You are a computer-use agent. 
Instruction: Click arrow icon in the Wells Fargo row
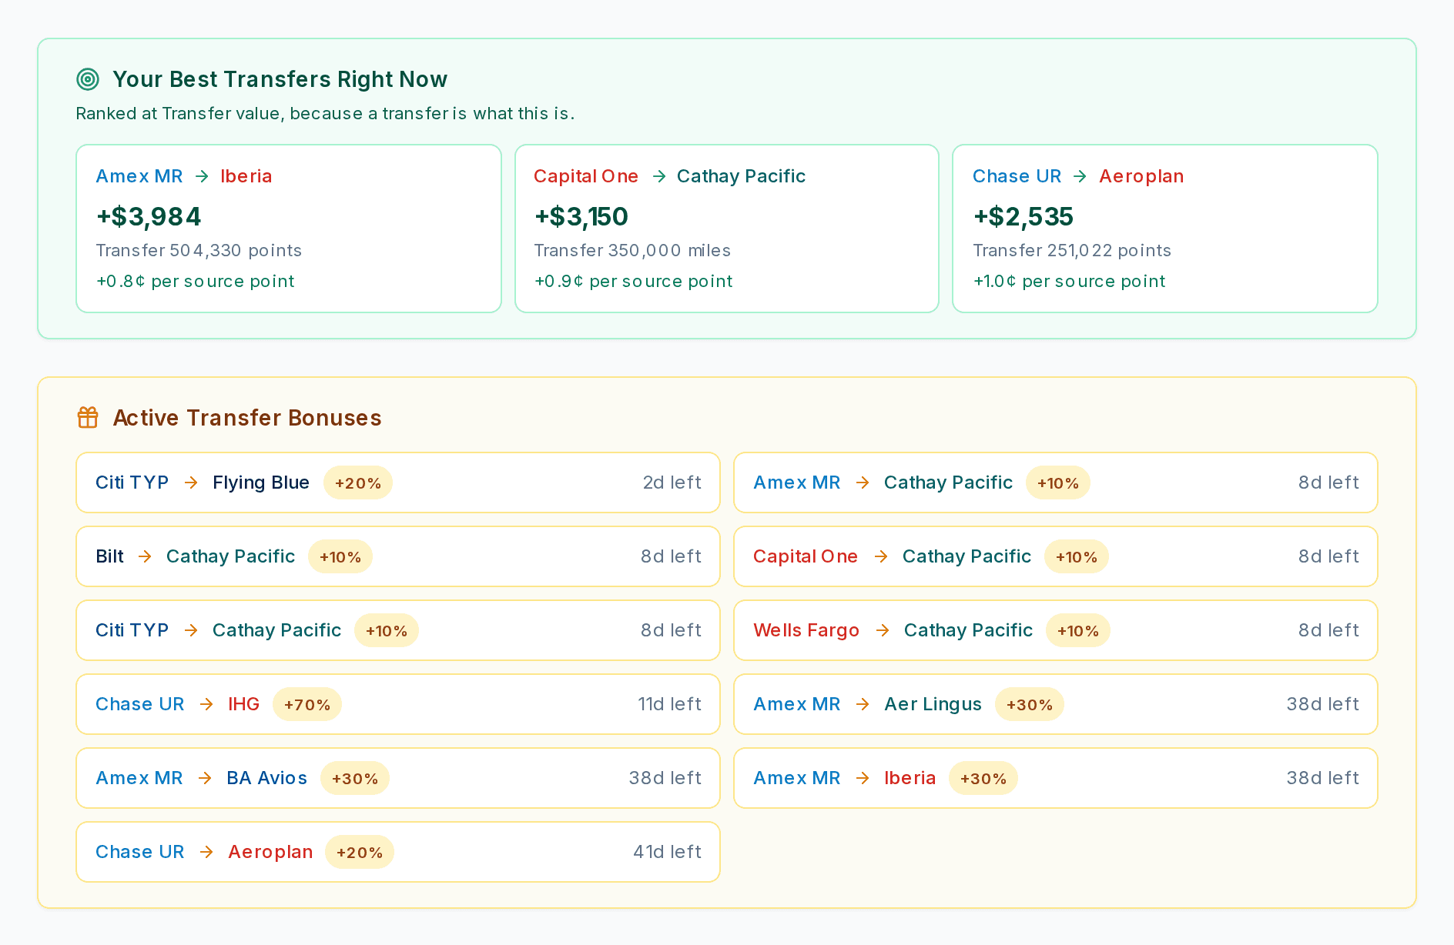[883, 630]
